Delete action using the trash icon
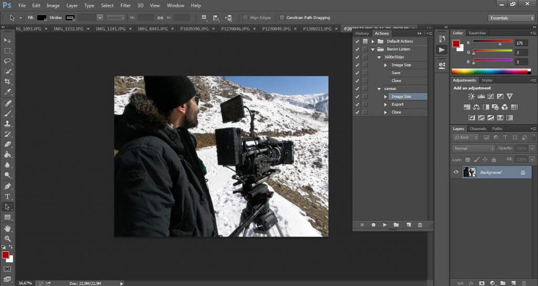538x286 pixels. tap(420, 224)
